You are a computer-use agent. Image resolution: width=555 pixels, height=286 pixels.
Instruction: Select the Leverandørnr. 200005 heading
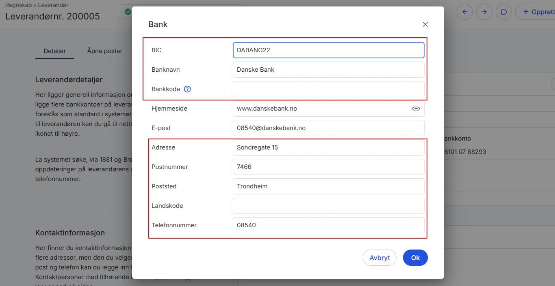52,16
